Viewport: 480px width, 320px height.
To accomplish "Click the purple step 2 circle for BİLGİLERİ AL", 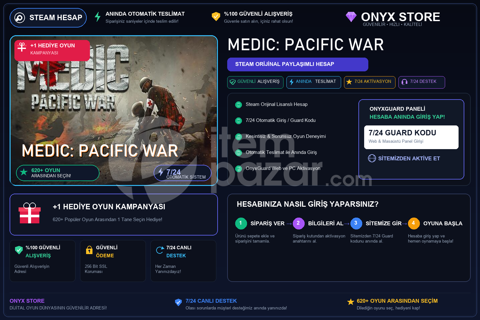I will click(x=299, y=223).
